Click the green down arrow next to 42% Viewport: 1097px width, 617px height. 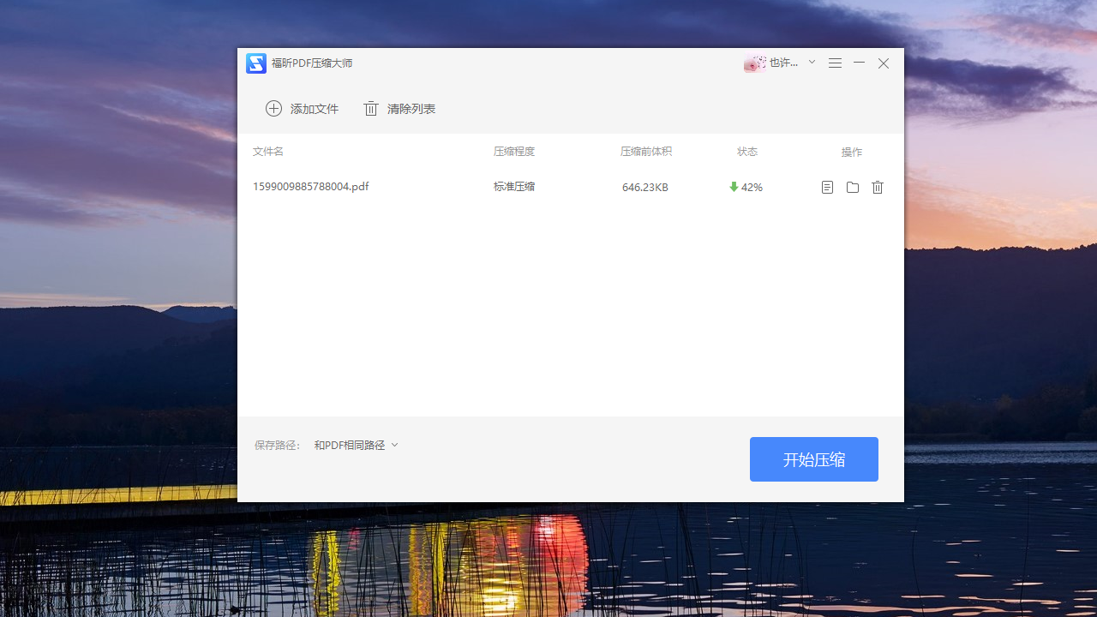tap(734, 187)
